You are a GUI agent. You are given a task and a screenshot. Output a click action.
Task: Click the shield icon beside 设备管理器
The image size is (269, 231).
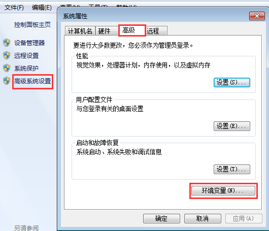[7, 43]
